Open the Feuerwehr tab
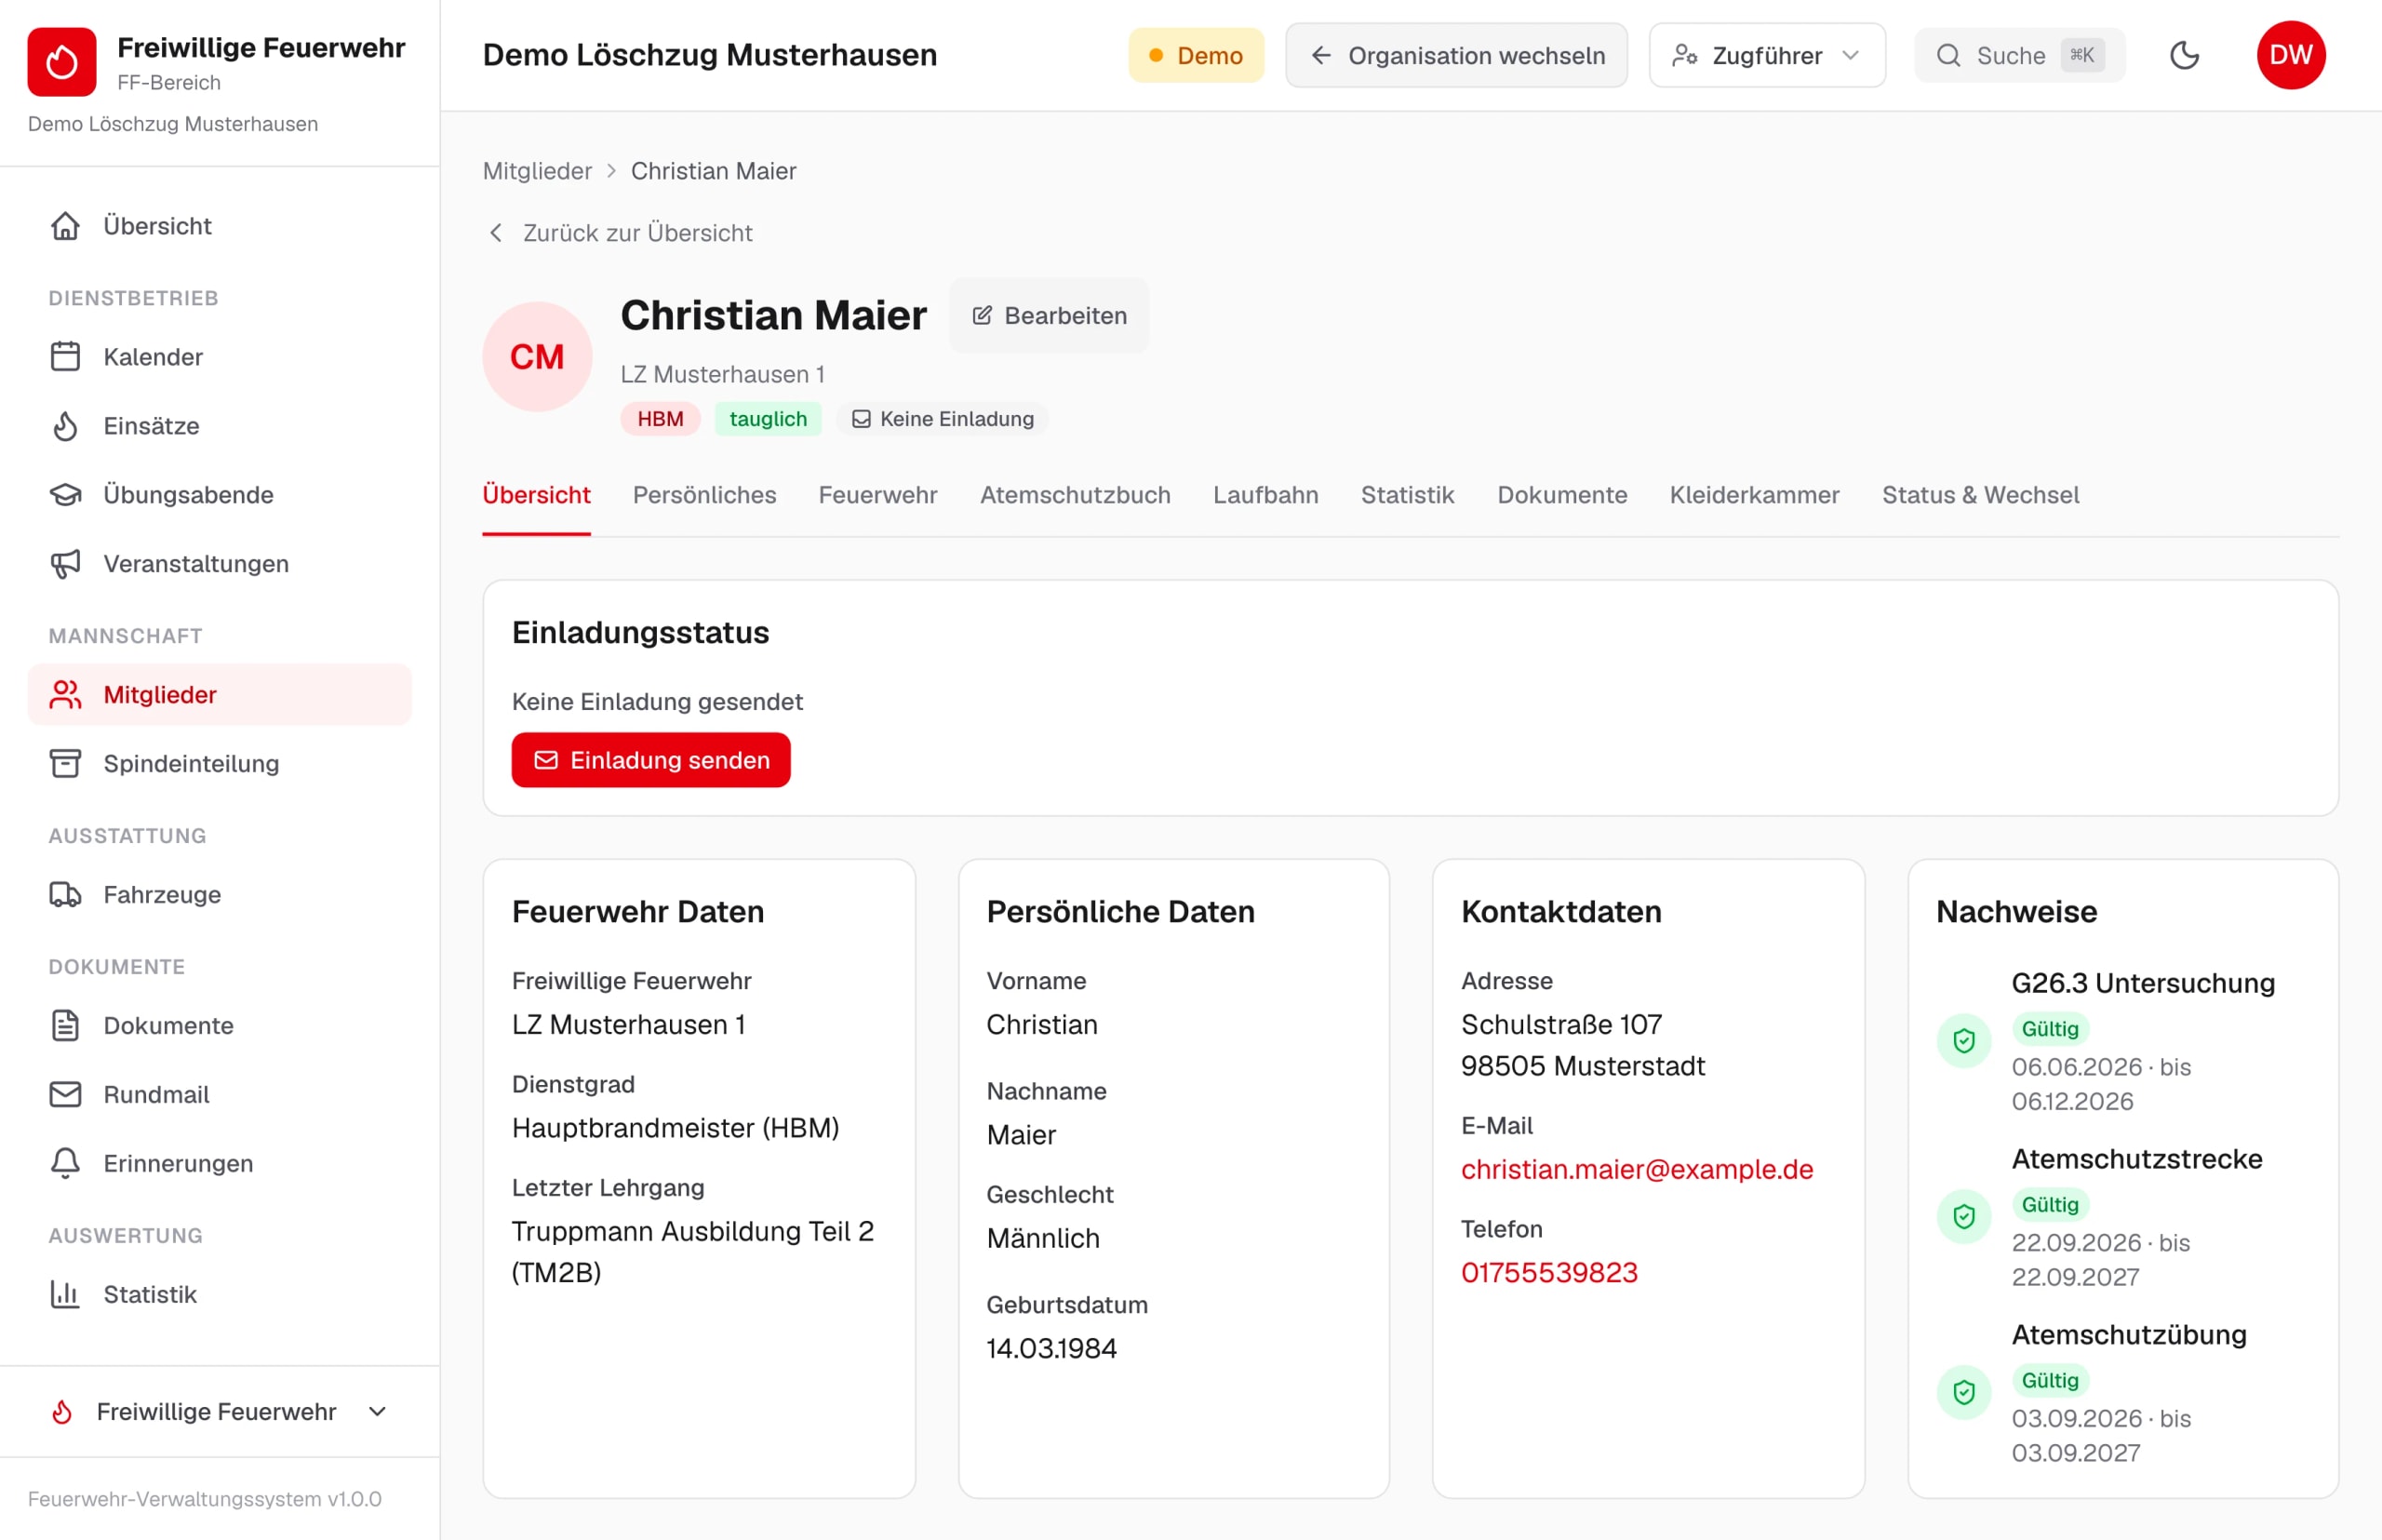This screenshot has width=2382, height=1540. [878, 495]
